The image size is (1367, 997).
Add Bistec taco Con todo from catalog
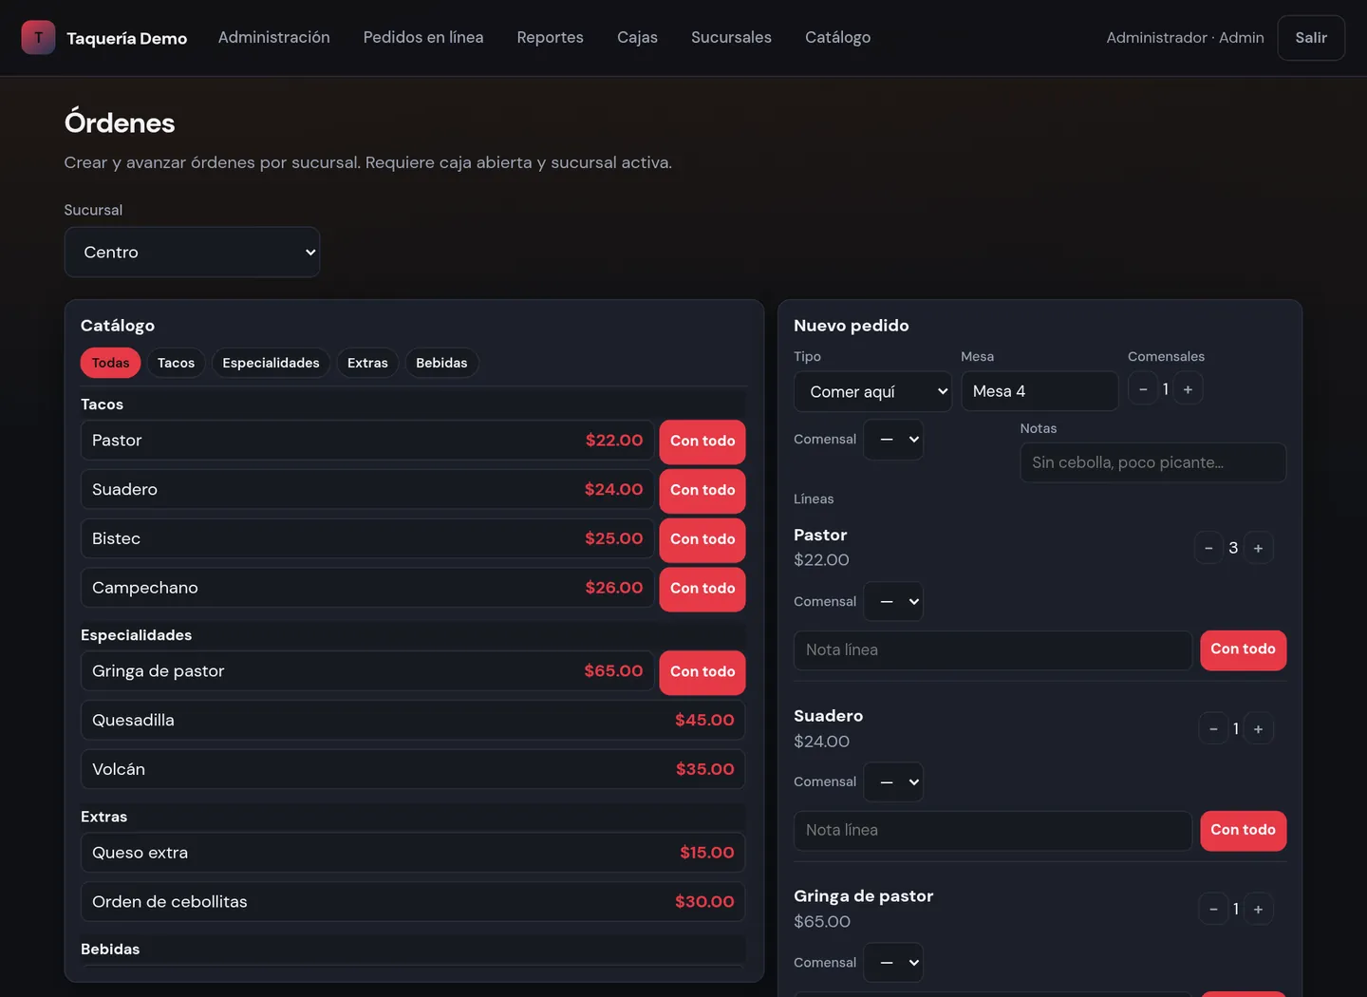point(702,539)
